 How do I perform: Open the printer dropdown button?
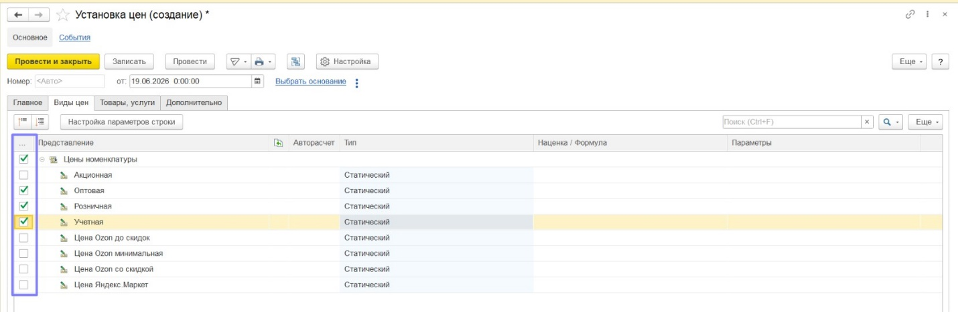point(263,61)
